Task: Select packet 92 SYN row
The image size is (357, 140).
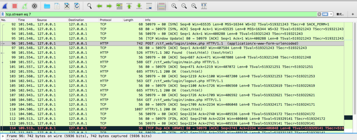Action: (172, 24)
